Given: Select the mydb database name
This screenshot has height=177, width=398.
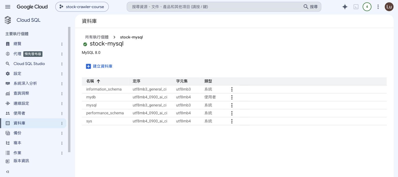Looking at the screenshot, I should coord(91,97).
